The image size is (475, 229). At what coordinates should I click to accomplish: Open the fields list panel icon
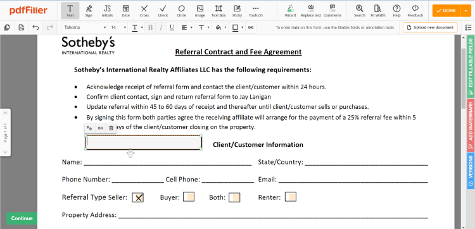[467, 28]
